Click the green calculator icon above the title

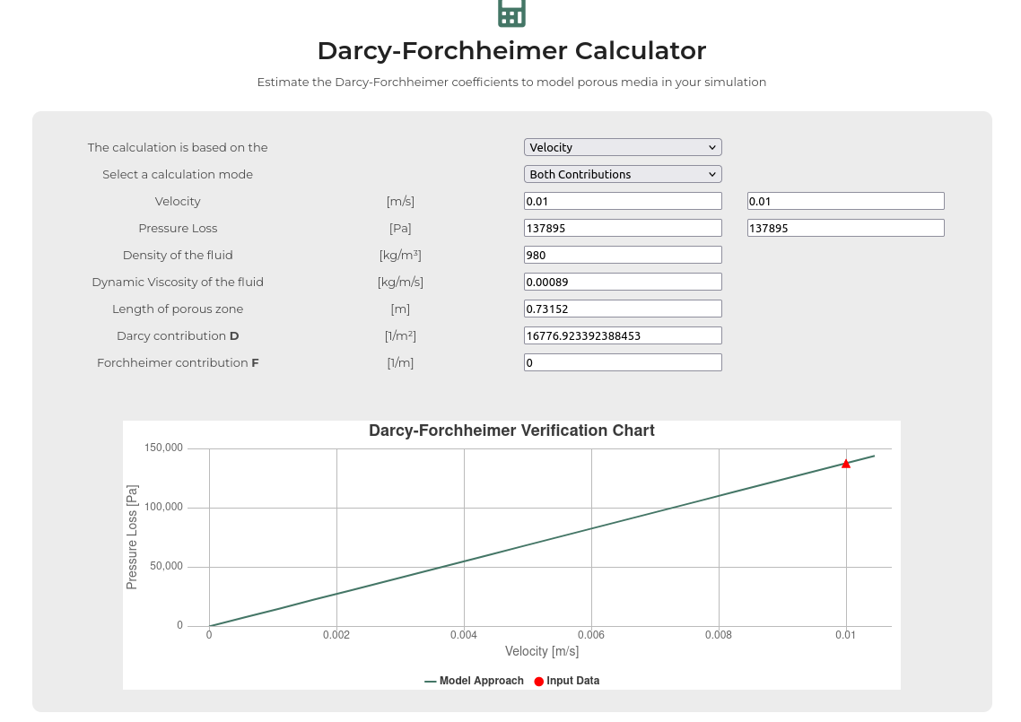[x=511, y=13]
